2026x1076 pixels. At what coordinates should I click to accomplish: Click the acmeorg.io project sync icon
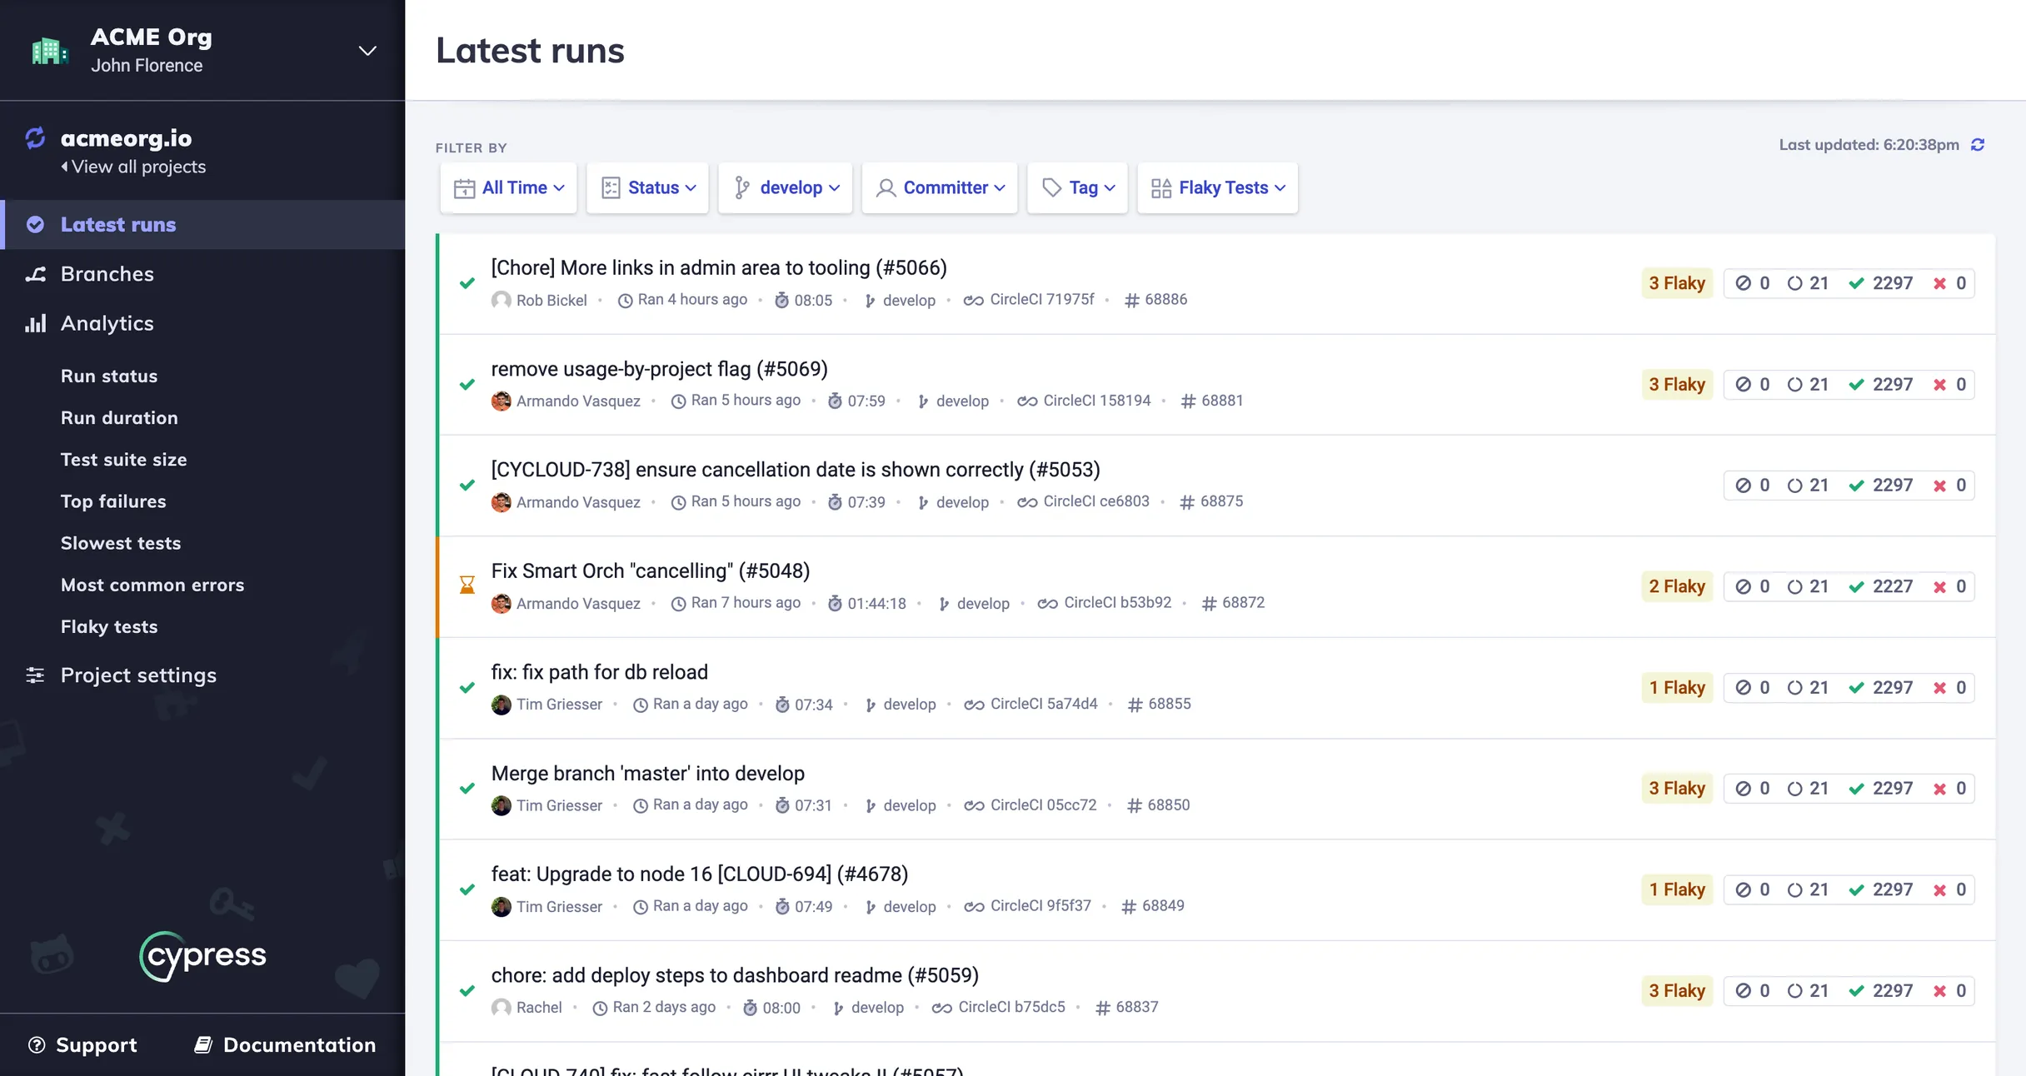pyautogui.click(x=35, y=137)
